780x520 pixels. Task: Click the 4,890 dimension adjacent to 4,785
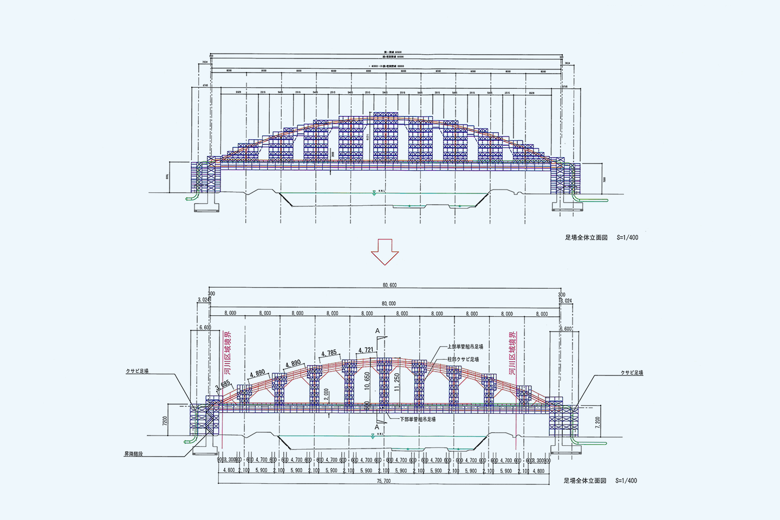pos(292,363)
